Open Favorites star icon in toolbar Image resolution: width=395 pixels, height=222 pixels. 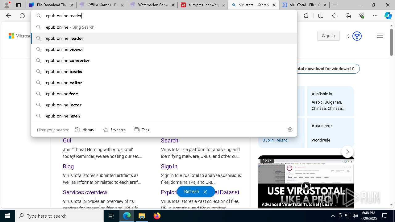pyautogui.click(x=335, y=16)
